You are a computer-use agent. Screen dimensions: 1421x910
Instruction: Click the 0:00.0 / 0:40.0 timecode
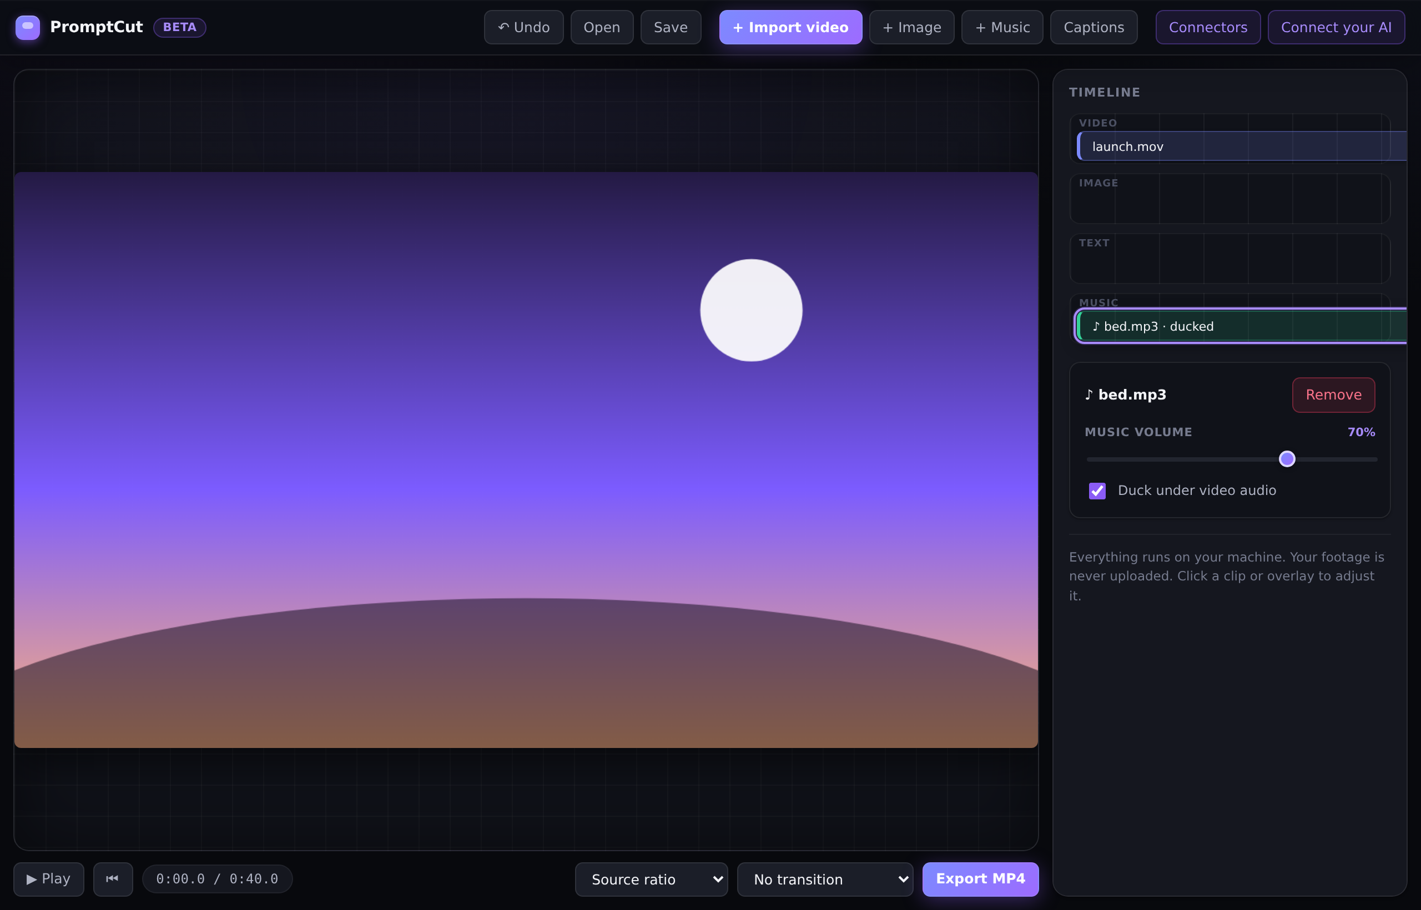218,879
